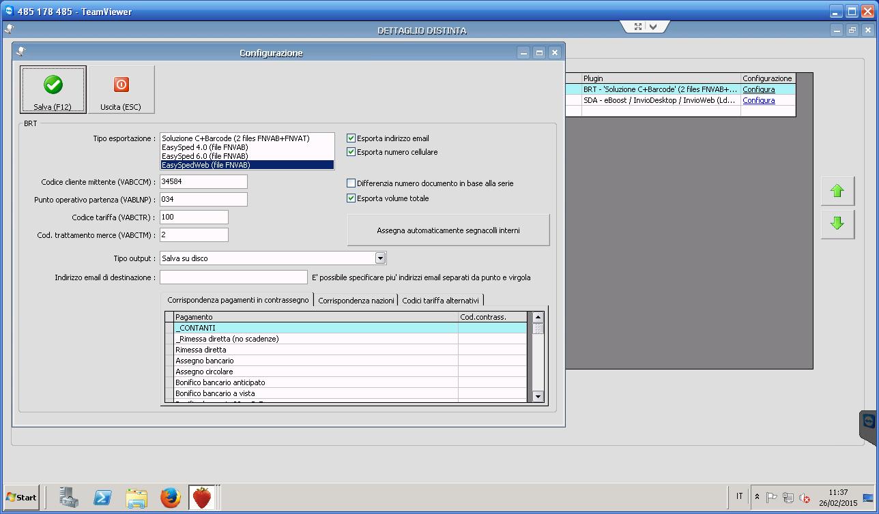This screenshot has height=514, width=879.
Task: Switch to Corrispondenza pagamenti in contrassegno tab
Action: pyautogui.click(x=237, y=300)
